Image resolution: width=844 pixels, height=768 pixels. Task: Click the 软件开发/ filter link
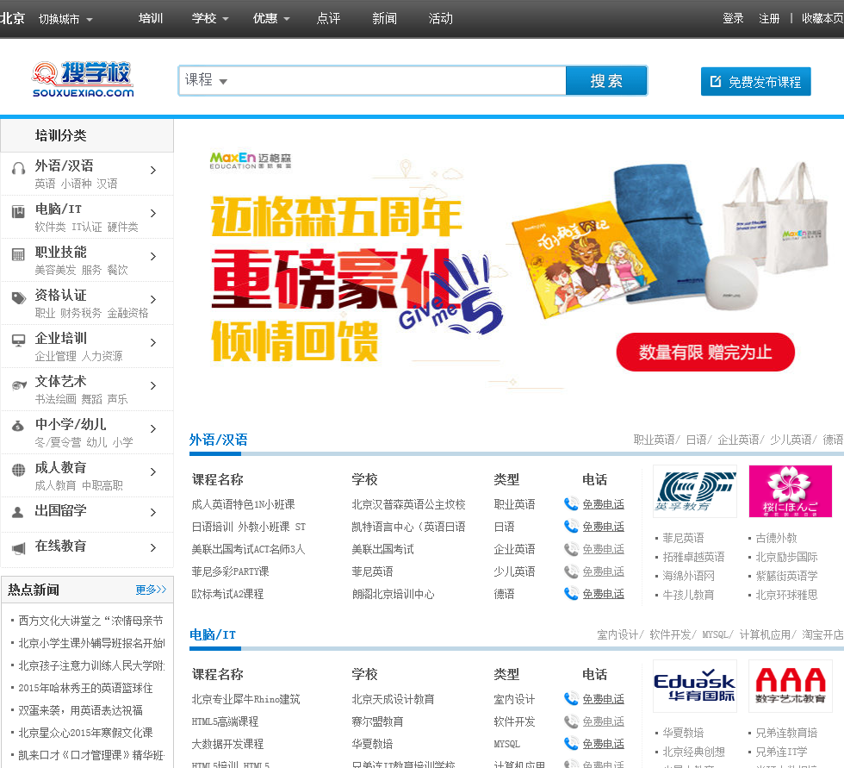(x=673, y=634)
